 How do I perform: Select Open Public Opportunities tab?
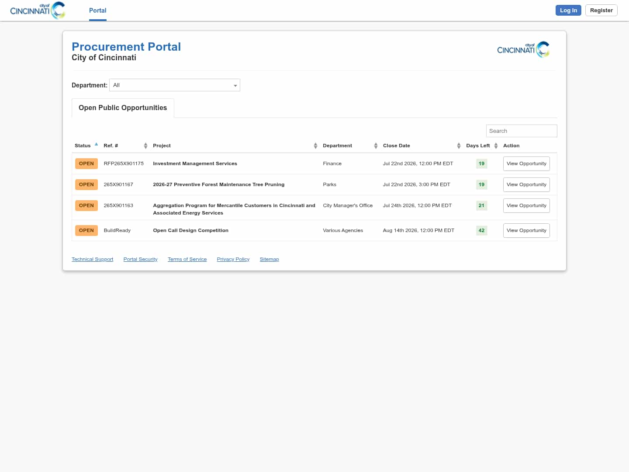(123, 108)
